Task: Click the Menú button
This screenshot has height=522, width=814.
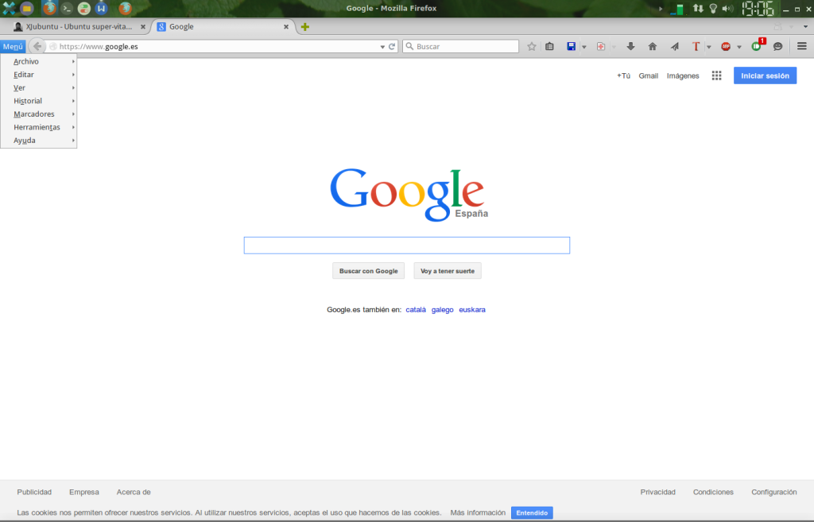Action: (13, 47)
